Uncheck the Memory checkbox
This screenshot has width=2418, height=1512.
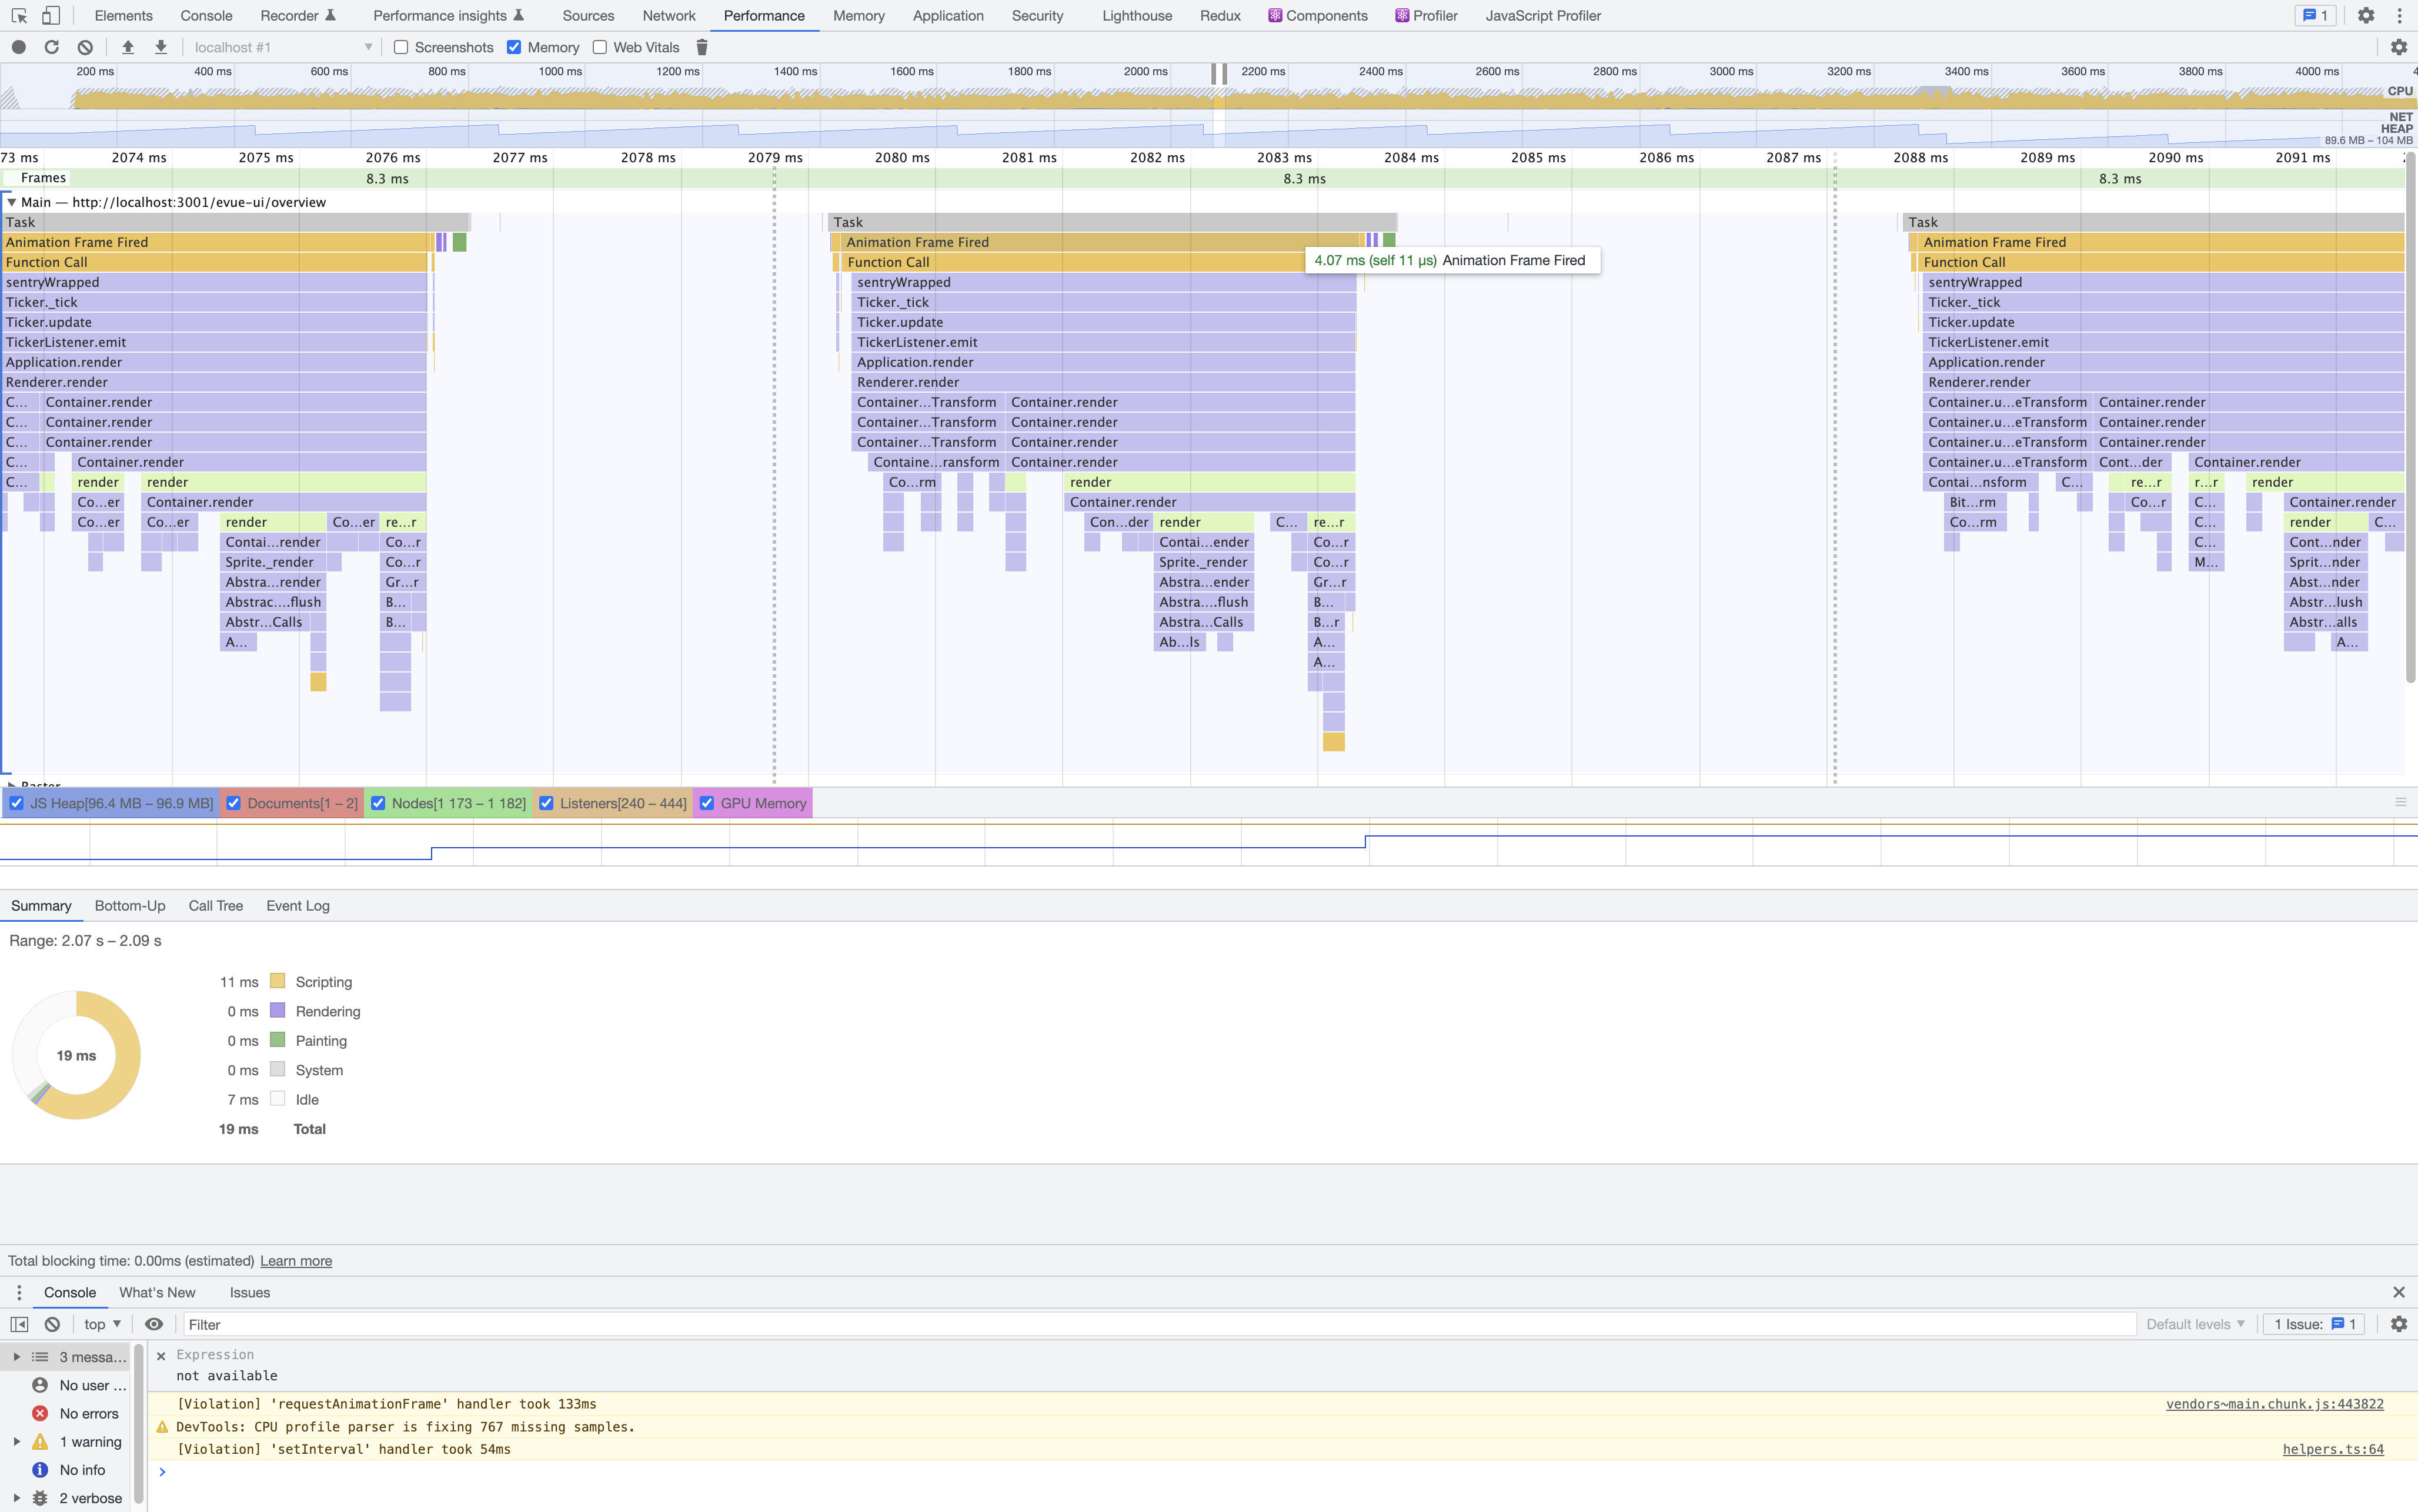pos(514,47)
